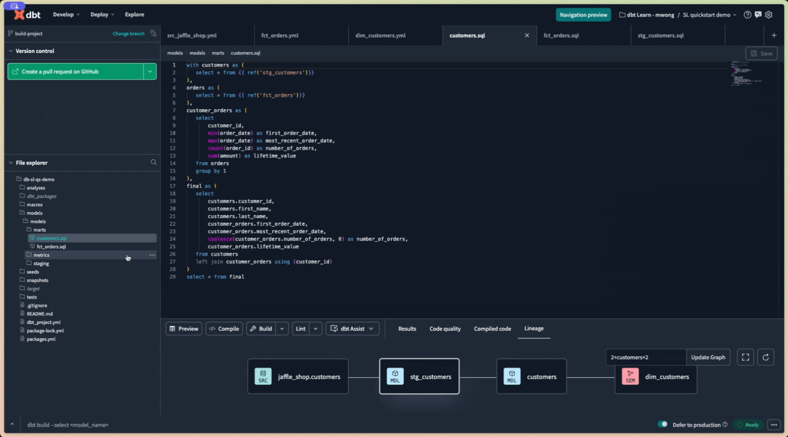Viewport: 788px width, 437px height.
Task: Open settings via the gear icon
Action: click(769, 15)
